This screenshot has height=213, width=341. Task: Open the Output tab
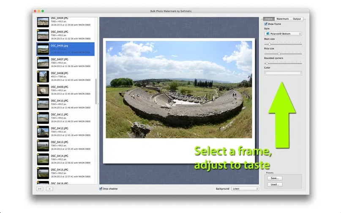[x=297, y=19]
